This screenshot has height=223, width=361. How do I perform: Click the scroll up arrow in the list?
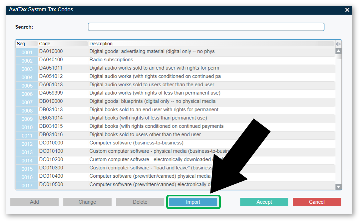[338, 51]
